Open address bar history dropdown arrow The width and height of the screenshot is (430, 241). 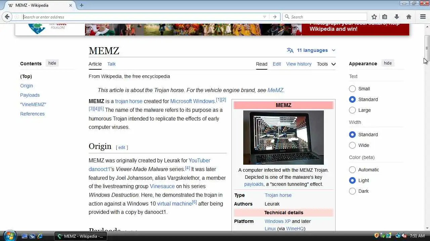[264, 17]
